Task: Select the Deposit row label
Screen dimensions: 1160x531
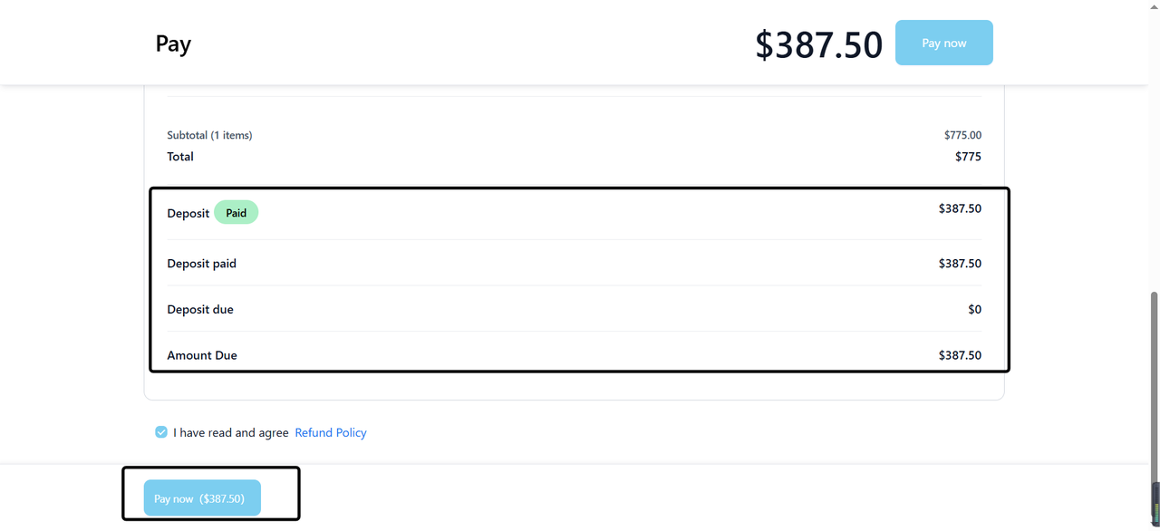Action: click(x=188, y=214)
